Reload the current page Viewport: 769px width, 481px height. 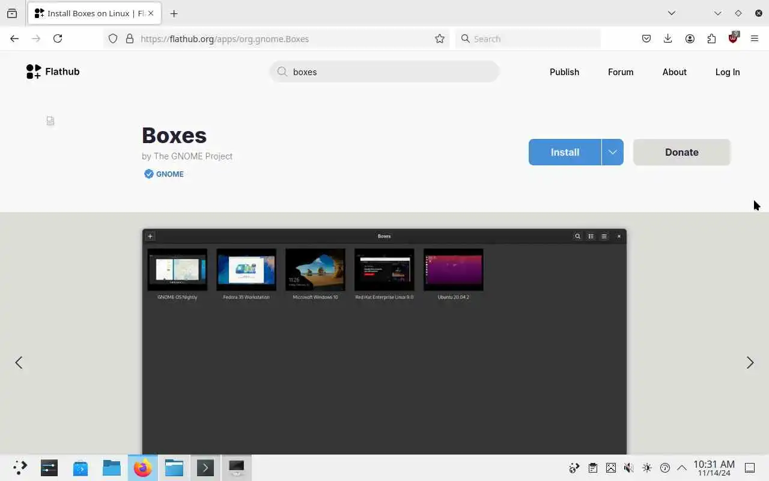pyautogui.click(x=58, y=38)
